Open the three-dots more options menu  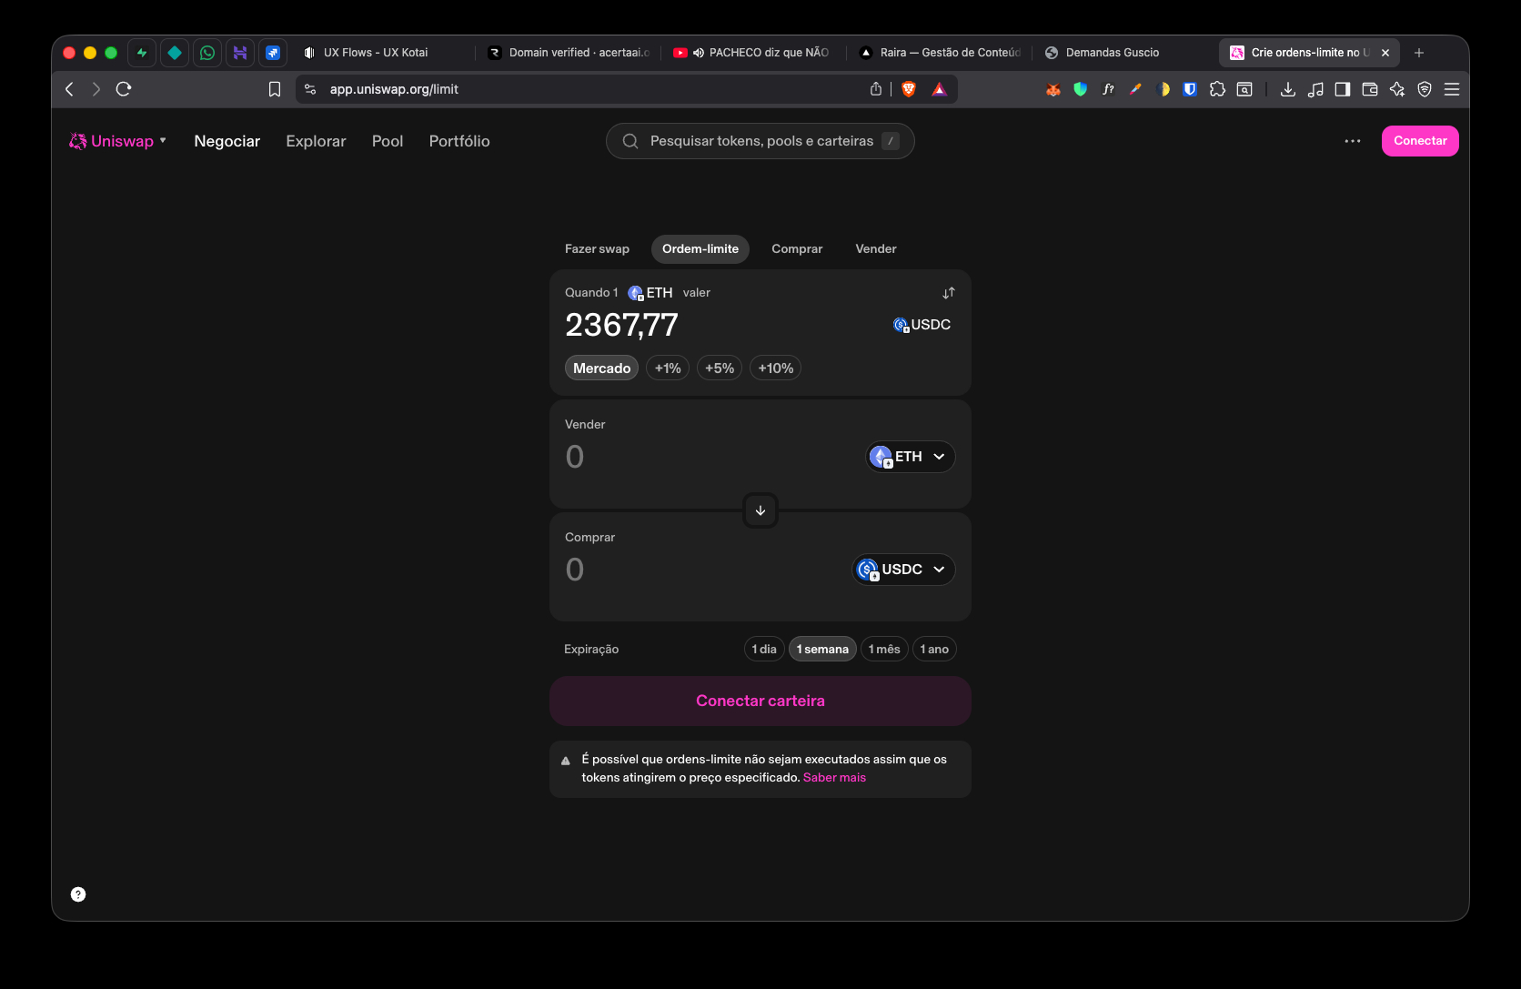tap(1353, 141)
